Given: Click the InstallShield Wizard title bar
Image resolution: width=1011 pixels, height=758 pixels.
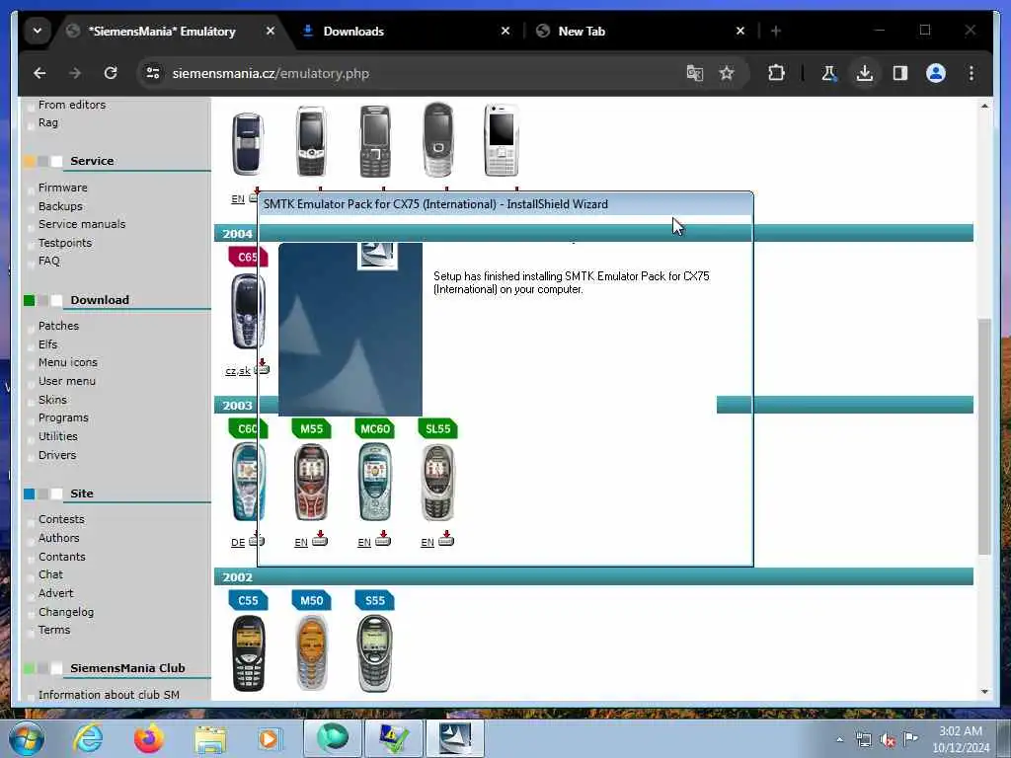Looking at the screenshot, I should coord(505,204).
